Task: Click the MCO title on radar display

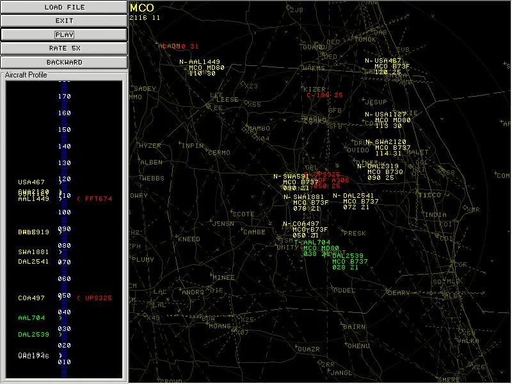Action: click(141, 8)
